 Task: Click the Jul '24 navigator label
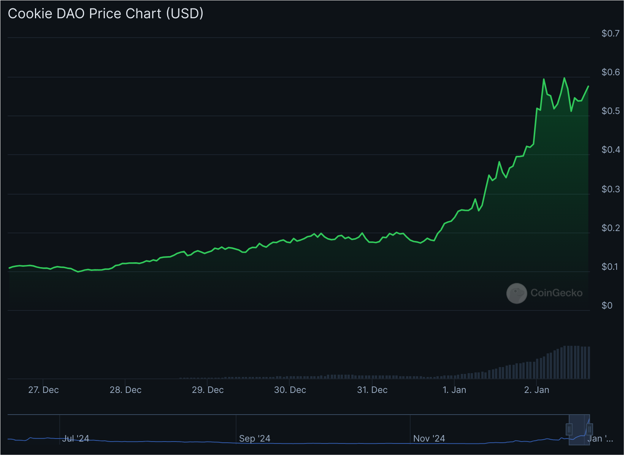tap(76, 439)
